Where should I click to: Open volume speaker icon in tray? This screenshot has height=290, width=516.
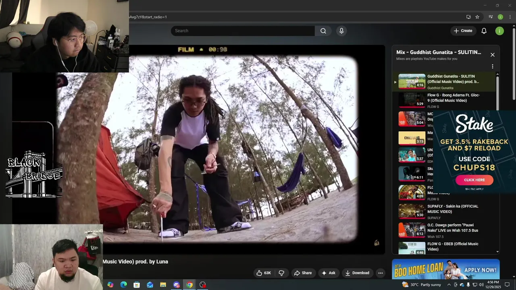click(482, 285)
